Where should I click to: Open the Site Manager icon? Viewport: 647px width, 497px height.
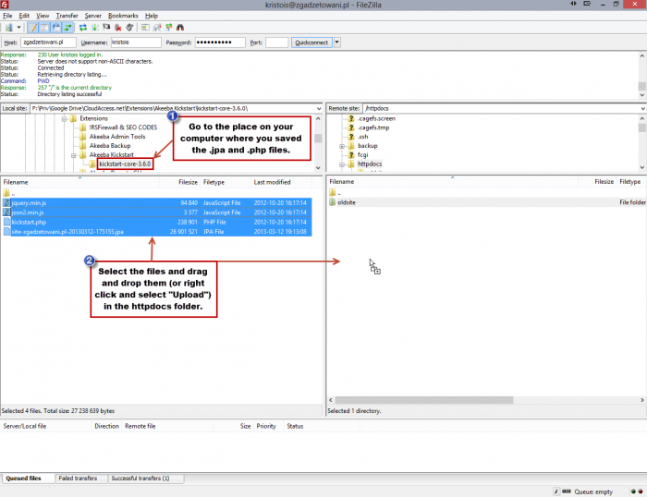(8, 28)
